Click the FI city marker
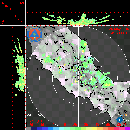This screenshot has width=130, height=130. pos(45,35)
